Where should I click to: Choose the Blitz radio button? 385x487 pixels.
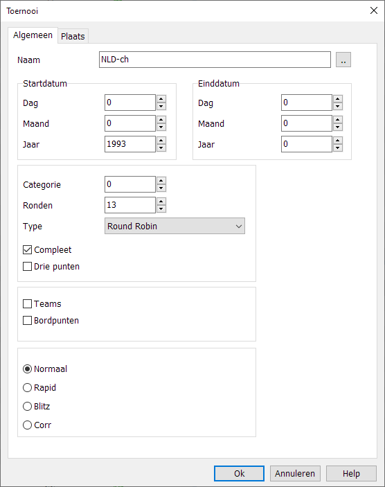(x=27, y=406)
